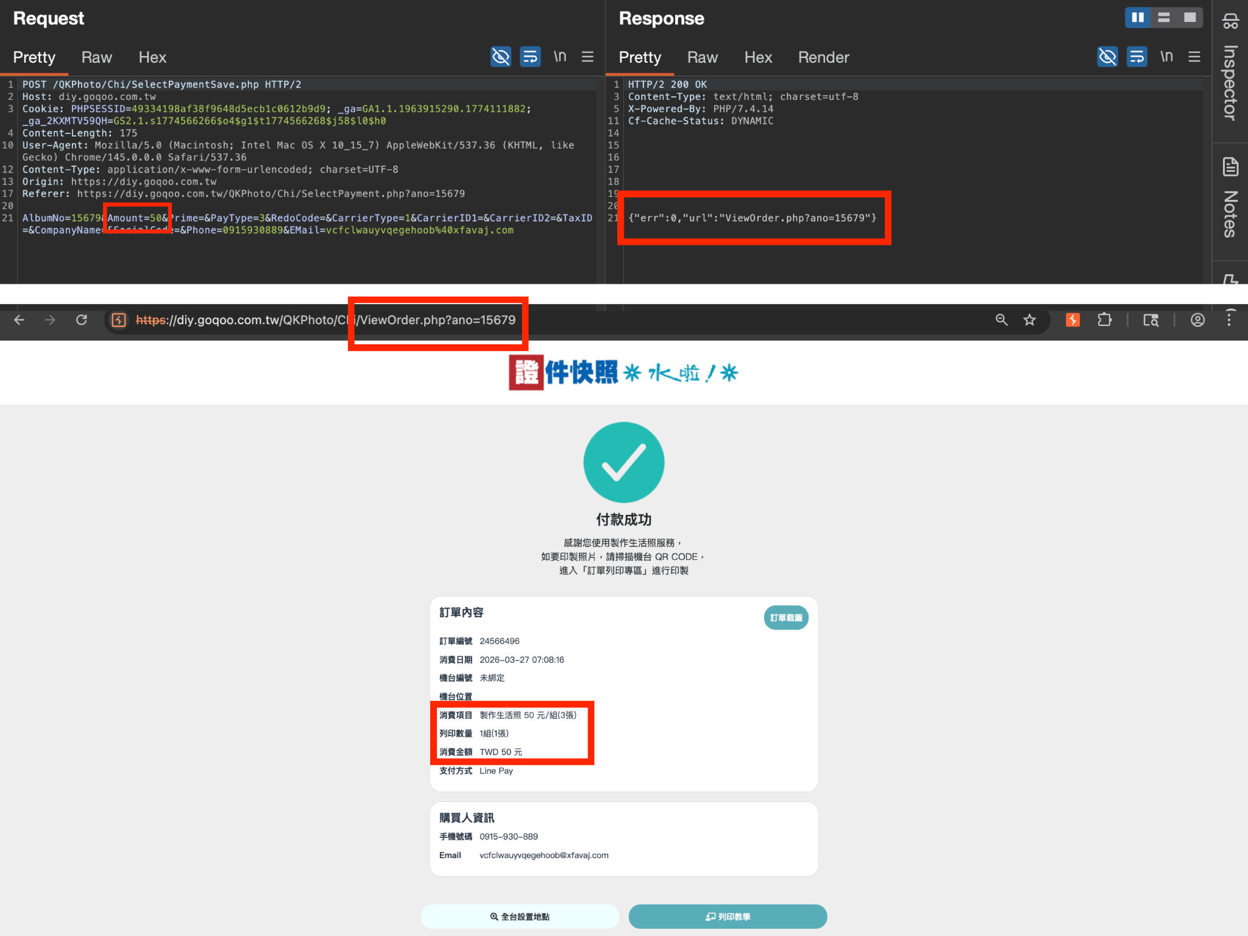Go forward in the browser

pos(50,320)
